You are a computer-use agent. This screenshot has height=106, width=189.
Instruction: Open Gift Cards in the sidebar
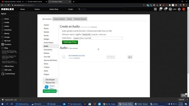click(8, 70)
